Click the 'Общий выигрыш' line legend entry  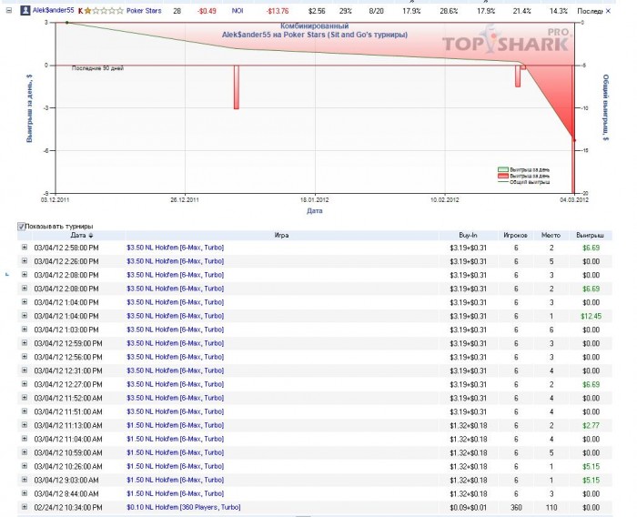click(524, 182)
